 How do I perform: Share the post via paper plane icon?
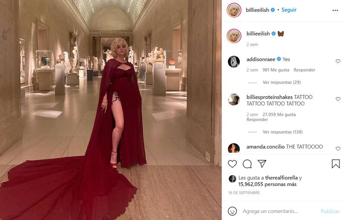click(262, 164)
